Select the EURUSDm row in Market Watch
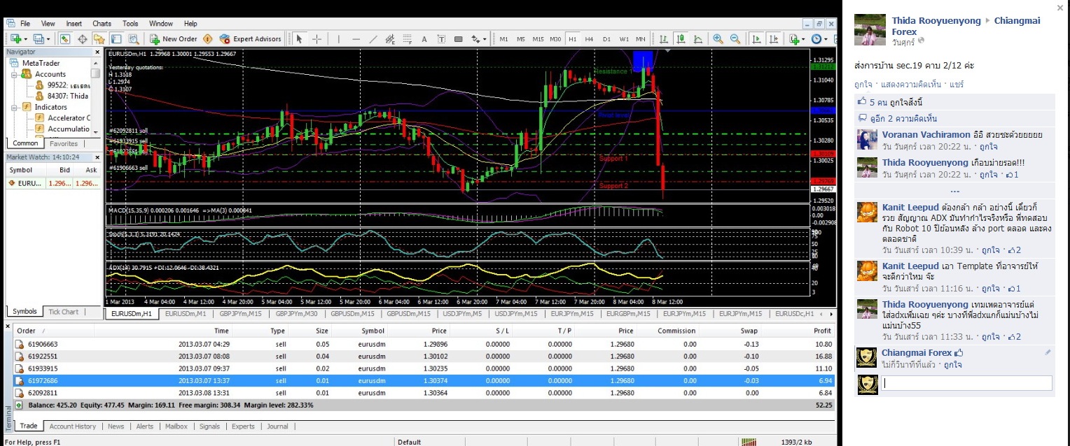The height and width of the screenshot is (446, 1070). tap(54, 183)
